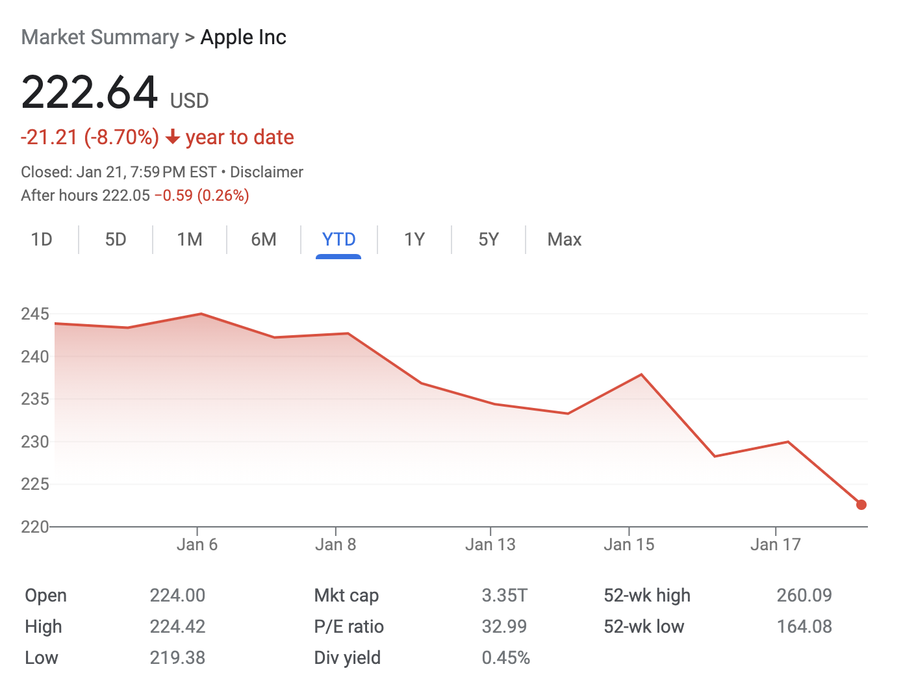Select the 6M chart view
This screenshot has width=903, height=686.
[x=263, y=239]
